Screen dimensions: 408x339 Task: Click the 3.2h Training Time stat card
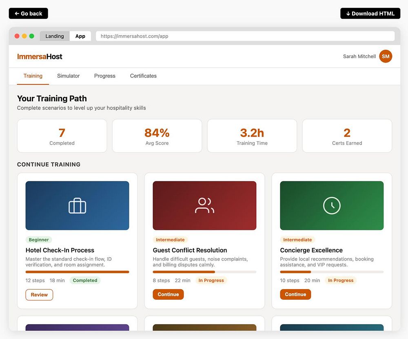(252, 136)
